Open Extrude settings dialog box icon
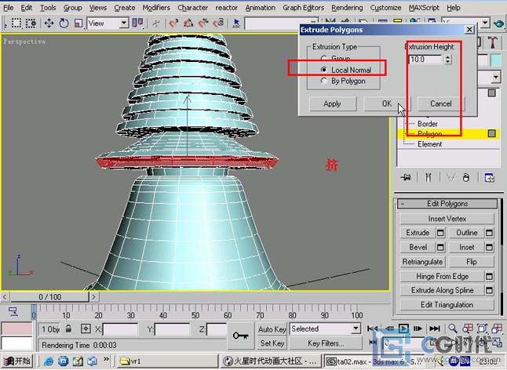Viewport: 507px width, 370px height. 440,233
